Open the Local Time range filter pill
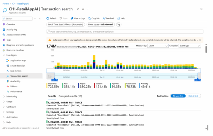The height and width of the screenshot is (136, 213). 66,24
